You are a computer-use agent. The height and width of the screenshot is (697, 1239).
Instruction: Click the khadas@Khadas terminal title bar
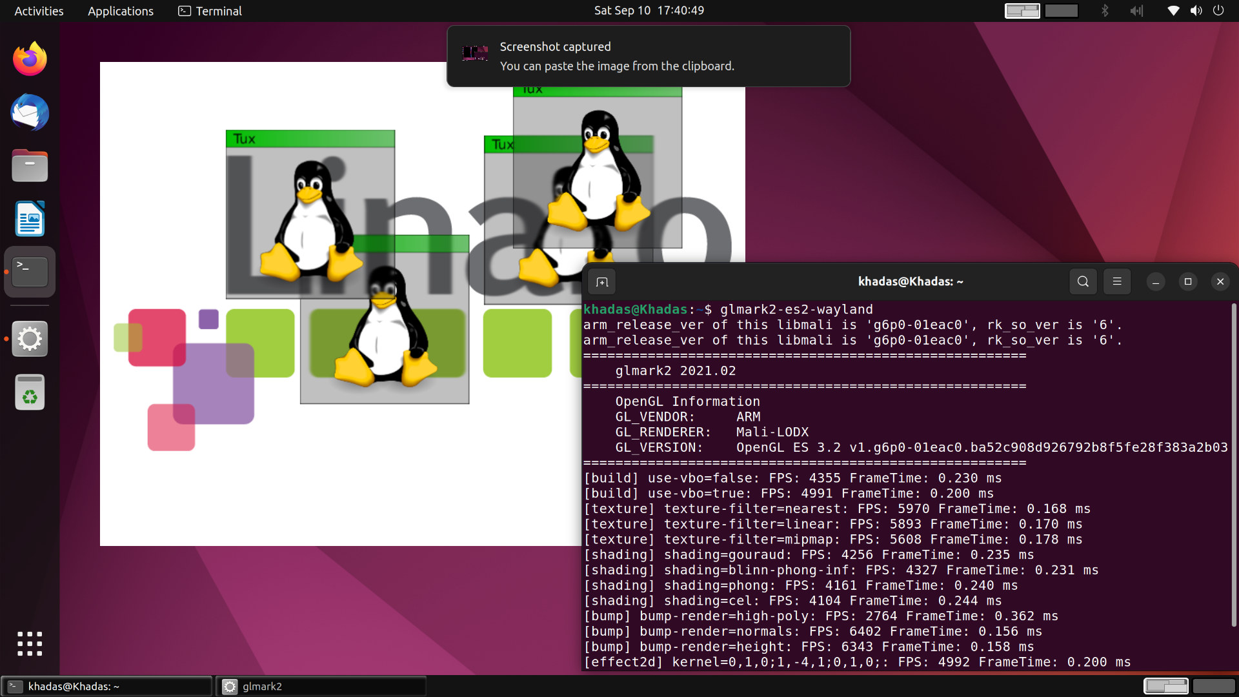[x=911, y=281]
